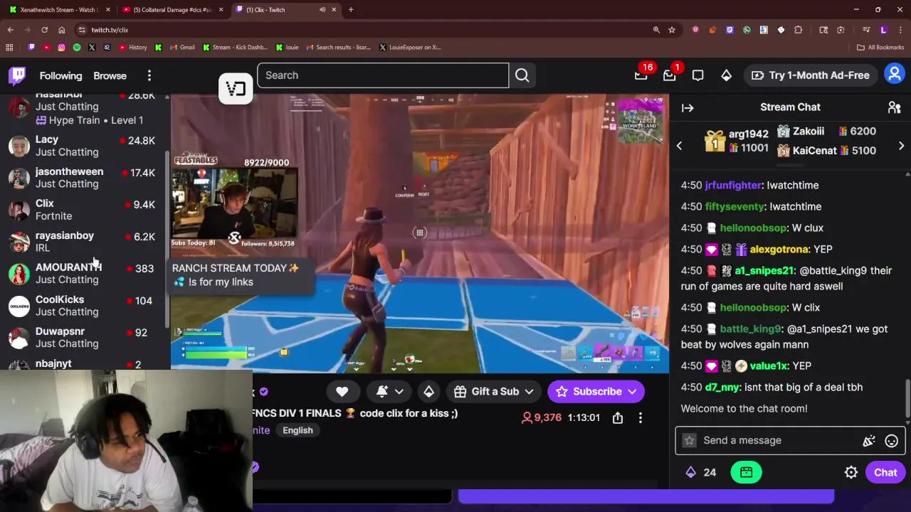Screen dimensions: 911x512
Task: Click the sidebar vertical scrollbar
Action: [x=167, y=238]
